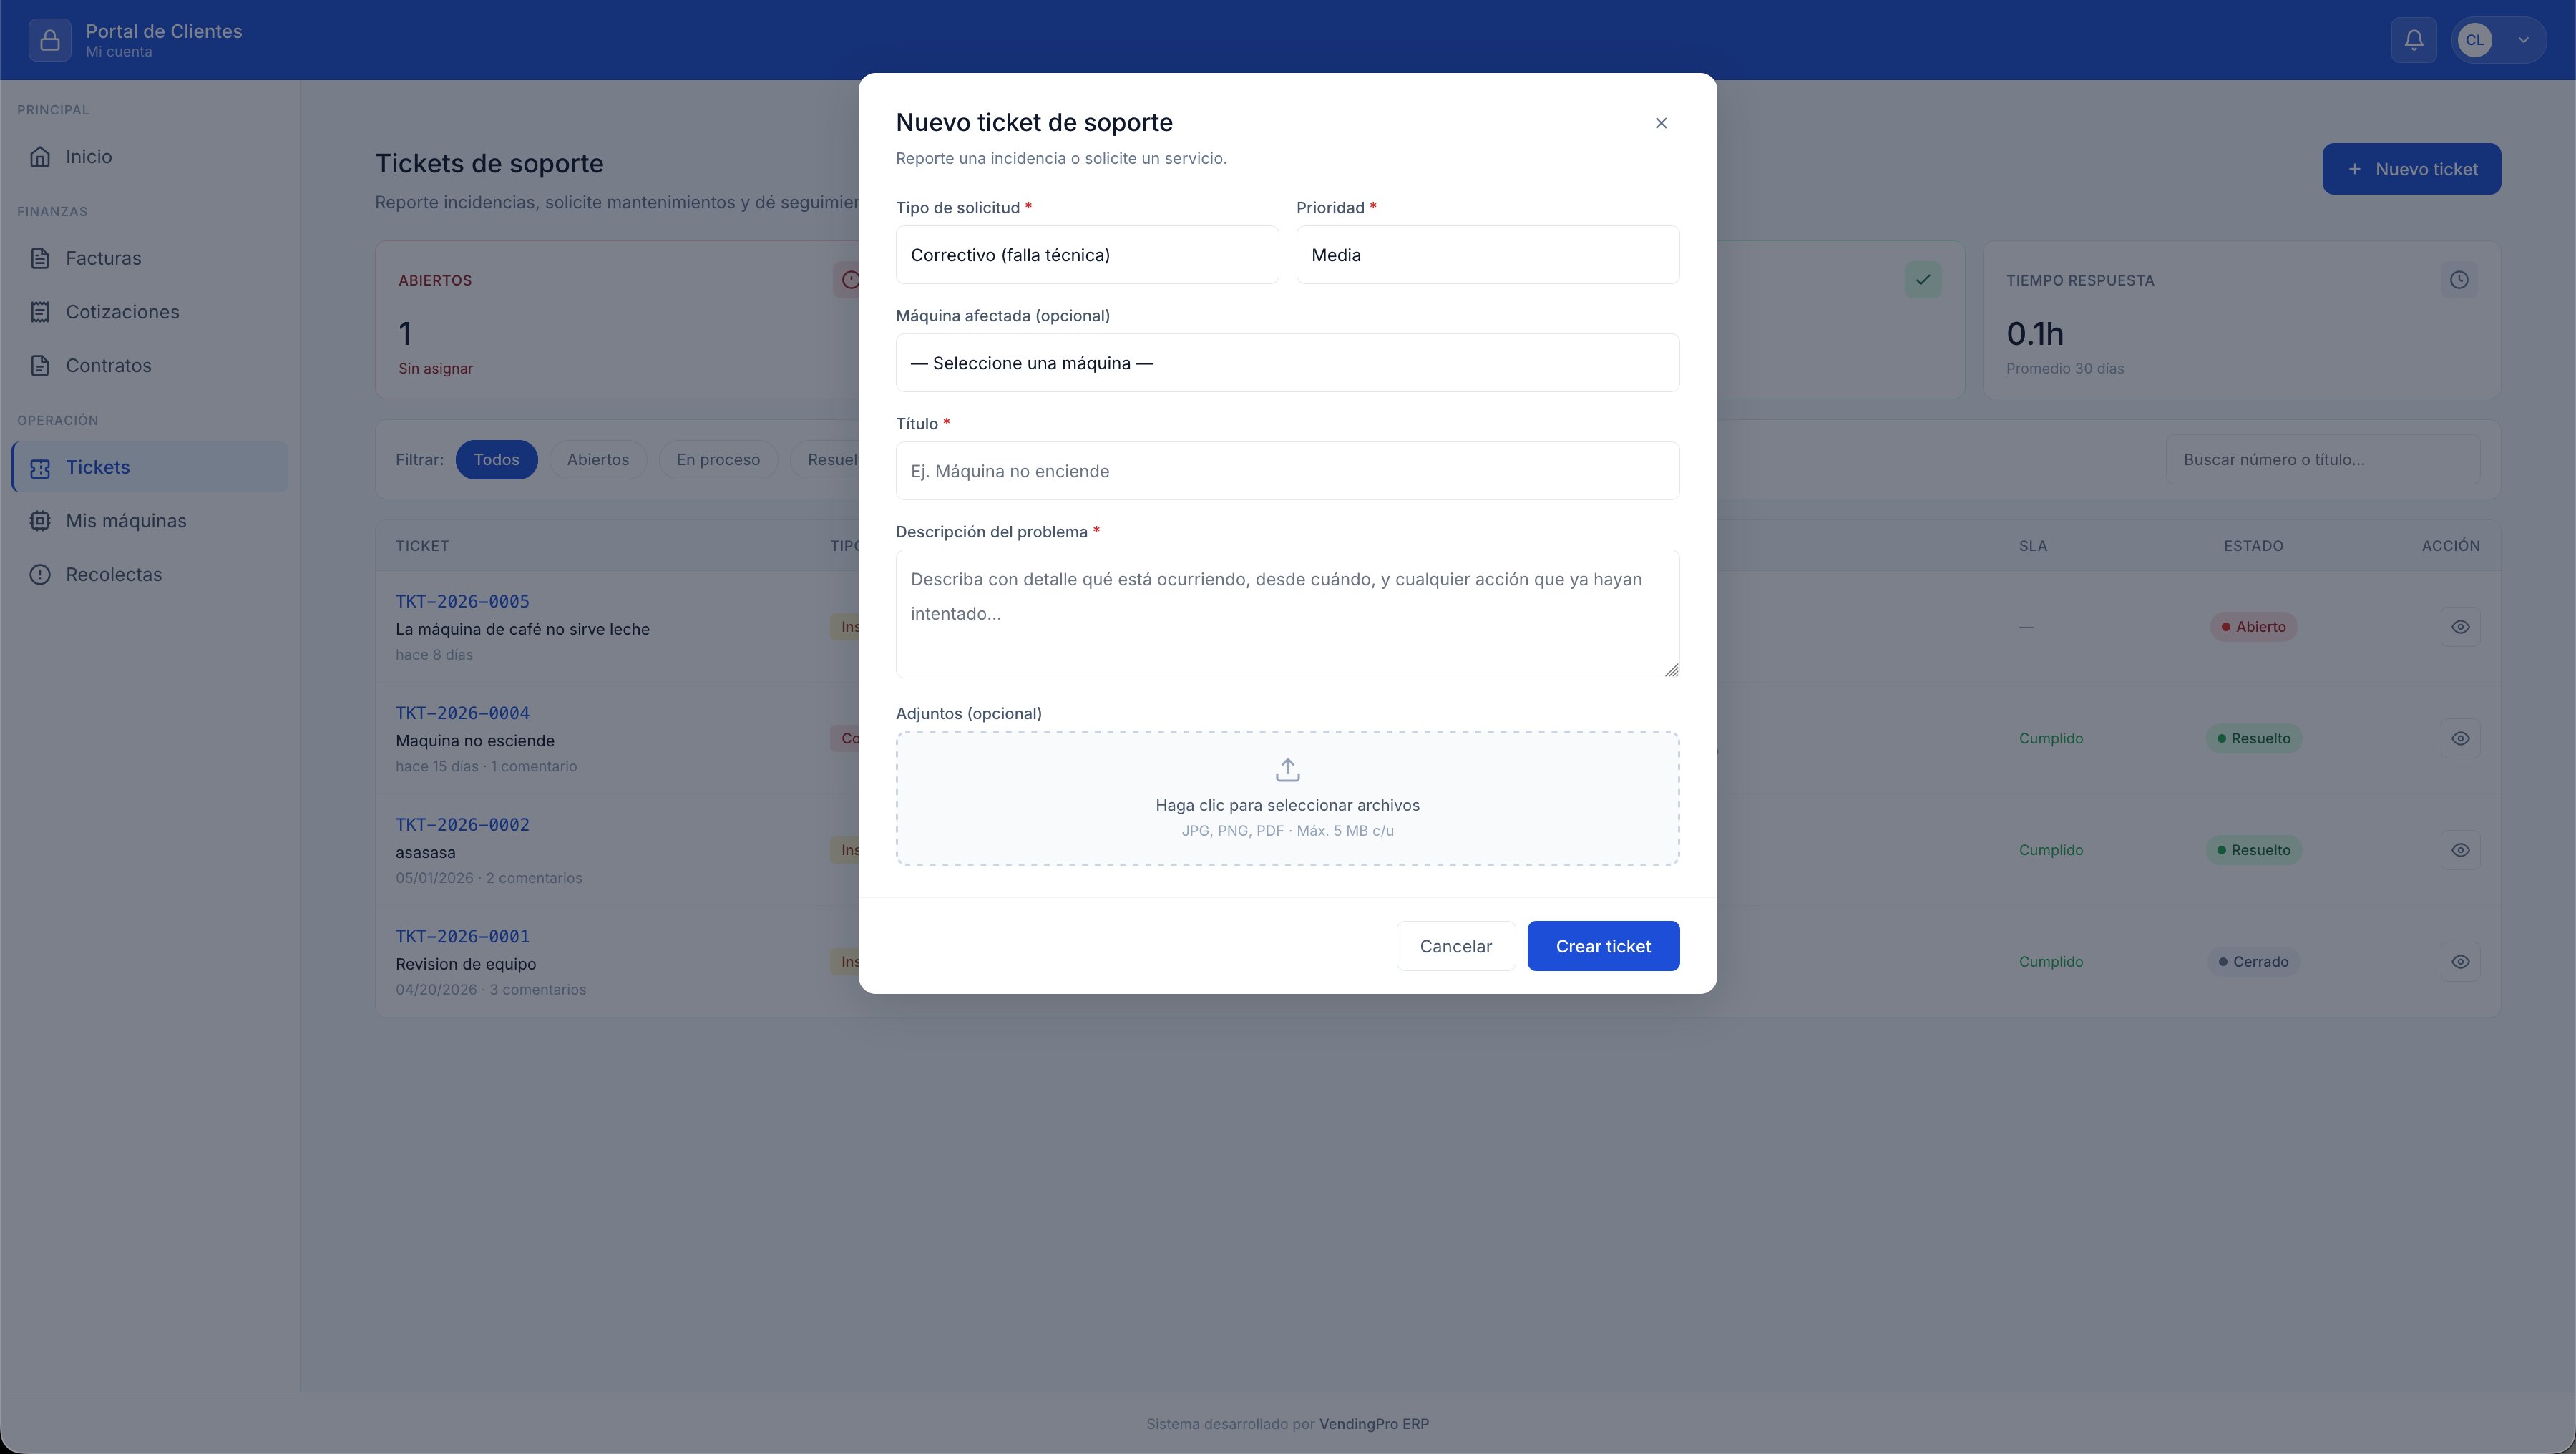This screenshot has height=1454, width=2576.
Task: Select the En proceso filter chip
Action: pyautogui.click(x=718, y=460)
